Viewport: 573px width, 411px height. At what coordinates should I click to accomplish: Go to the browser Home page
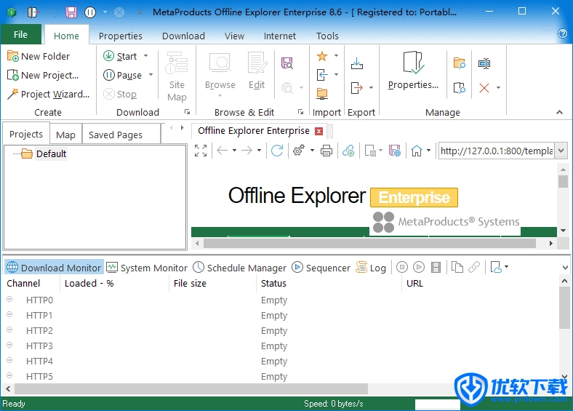click(417, 151)
